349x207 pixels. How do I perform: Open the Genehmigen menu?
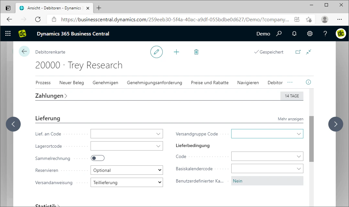tap(105, 83)
